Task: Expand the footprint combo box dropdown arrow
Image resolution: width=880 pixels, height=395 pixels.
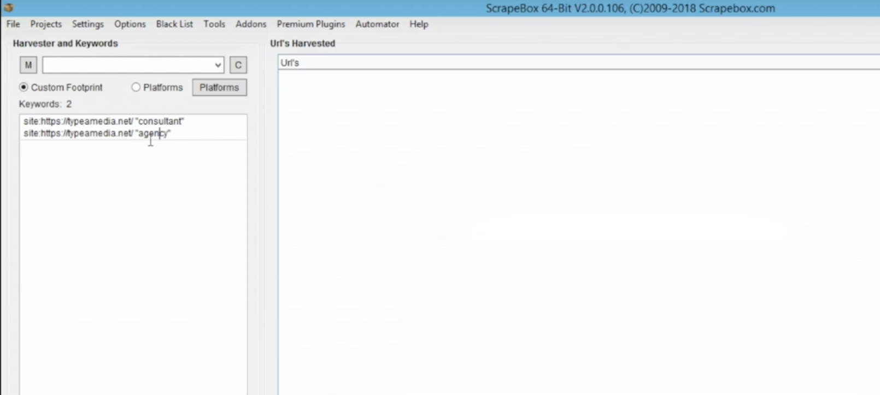Action: click(x=218, y=65)
